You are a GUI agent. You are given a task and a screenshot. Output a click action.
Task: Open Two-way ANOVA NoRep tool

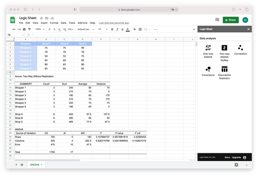coord(224,53)
